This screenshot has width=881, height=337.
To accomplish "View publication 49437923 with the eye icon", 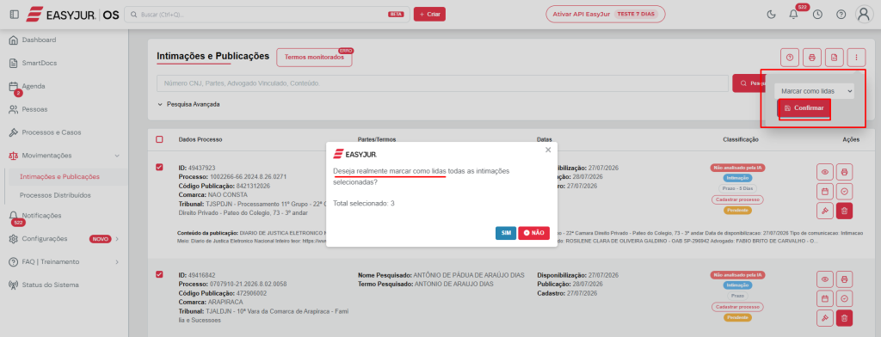I will tap(825, 172).
